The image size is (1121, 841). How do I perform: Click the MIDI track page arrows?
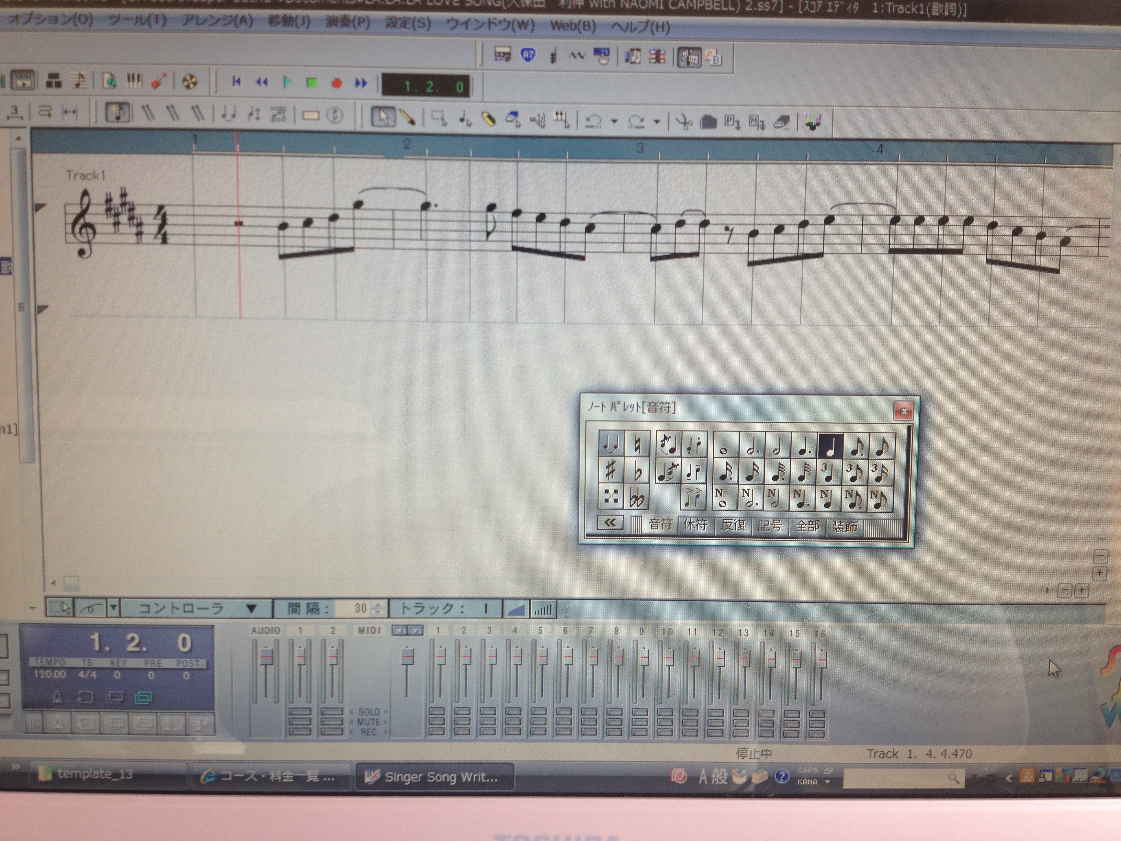coord(407,631)
